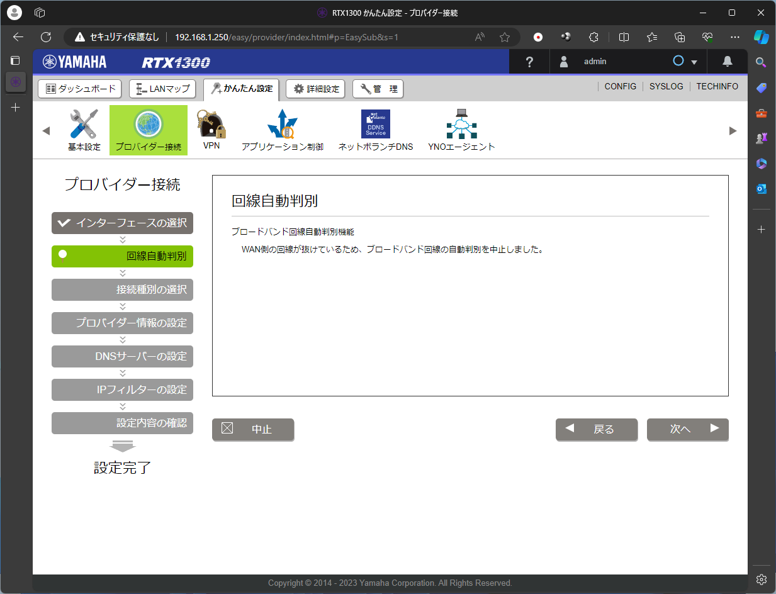The width and height of the screenshot is (776, 594).
Task: Switch to the 詳細設定 tab
Action: pyautogui.click(x=315, y=89)
